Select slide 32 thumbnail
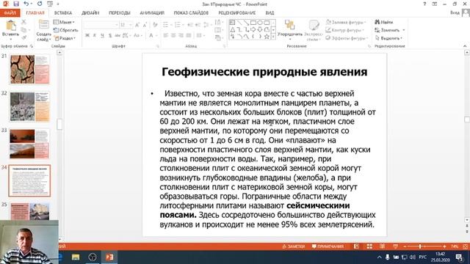The height and width of the screenshot is (264, 470). [29, 106]
